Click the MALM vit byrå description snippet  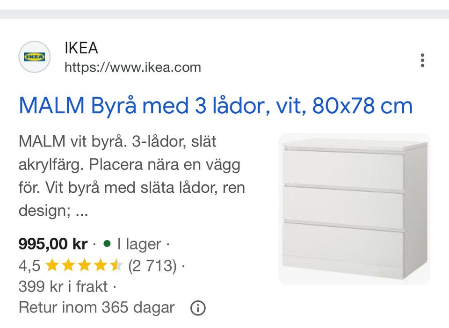coord(132,176)
